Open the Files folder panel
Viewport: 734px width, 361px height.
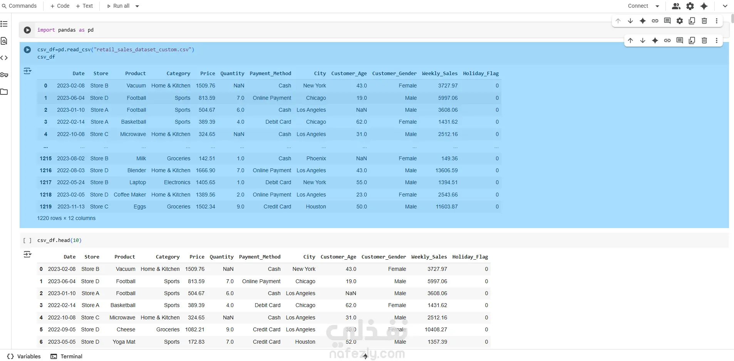(4, 92)
